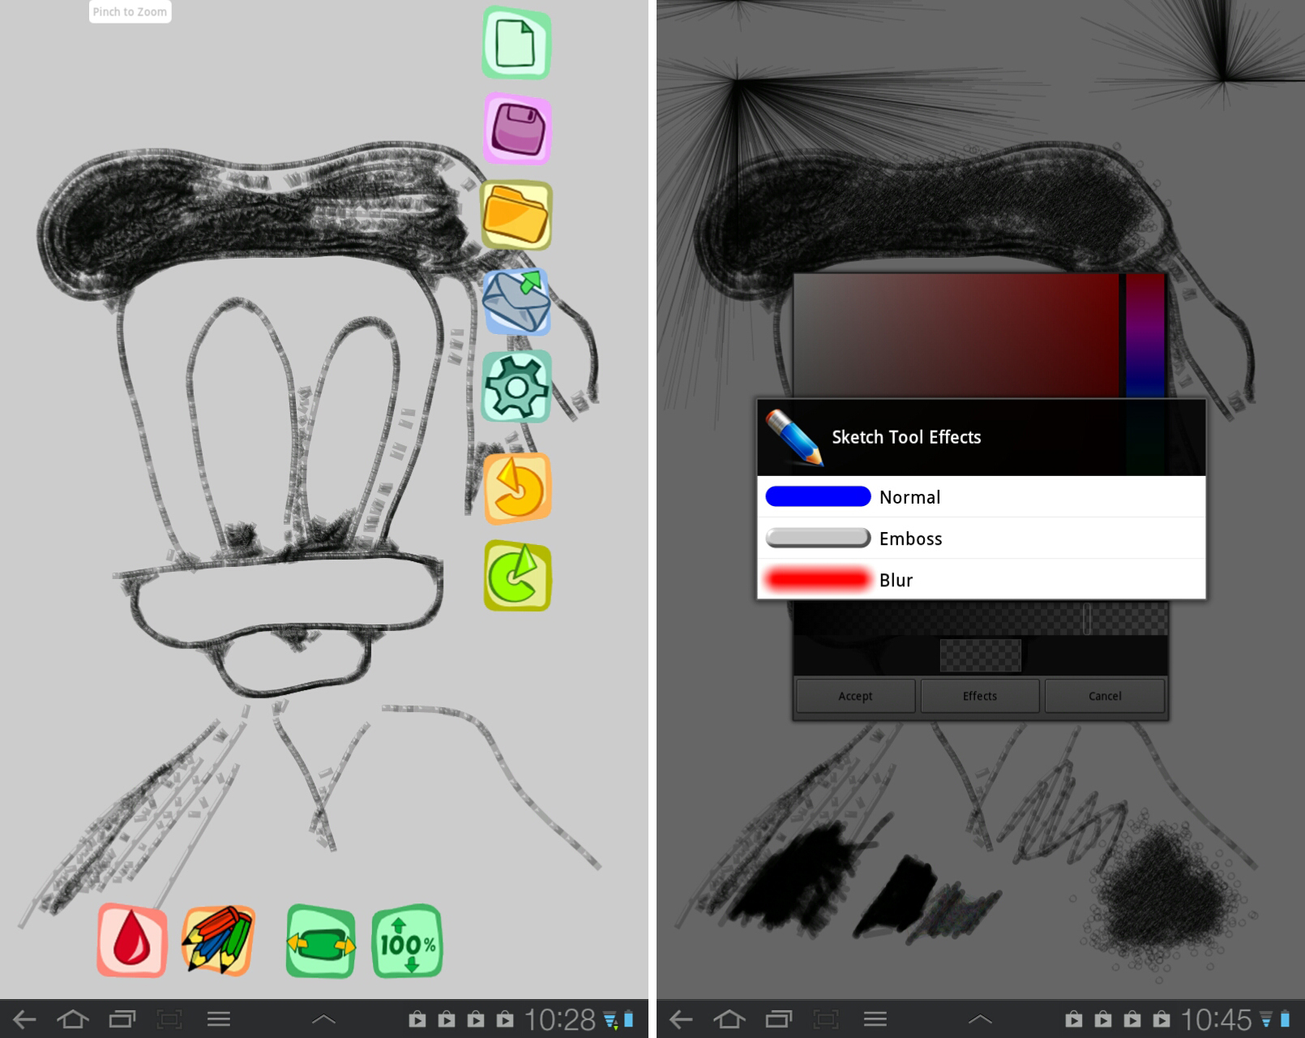Go back in the 10:45 screen's navigation bar
The width and height of the screenshot is (1305, 1038).
tap(681, 1019)
